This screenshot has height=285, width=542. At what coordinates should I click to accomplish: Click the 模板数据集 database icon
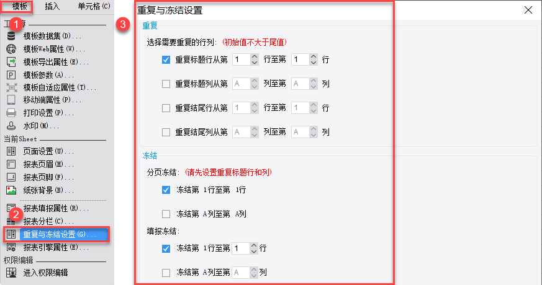point(11,36)
